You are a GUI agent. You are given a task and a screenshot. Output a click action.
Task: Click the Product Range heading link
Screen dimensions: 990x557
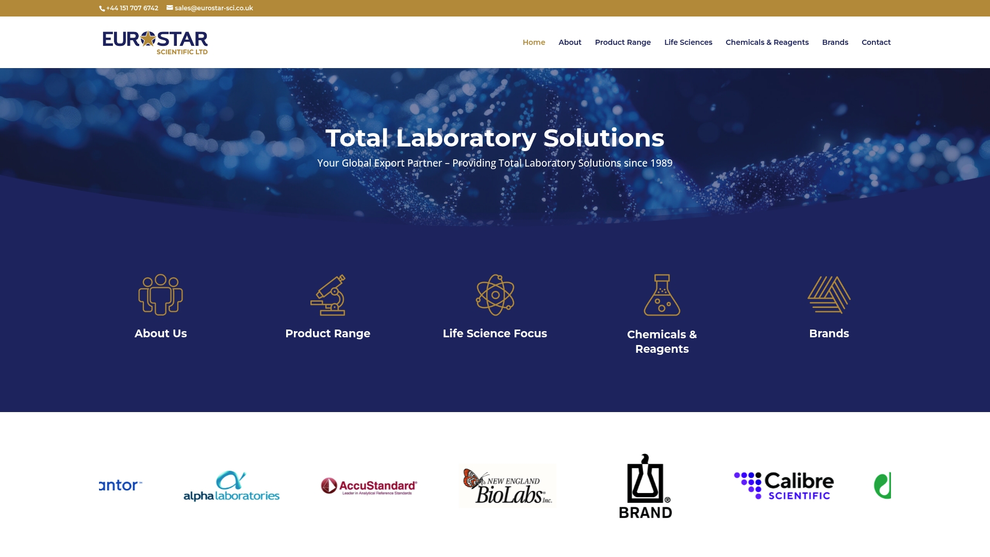[x=328, y=334]
